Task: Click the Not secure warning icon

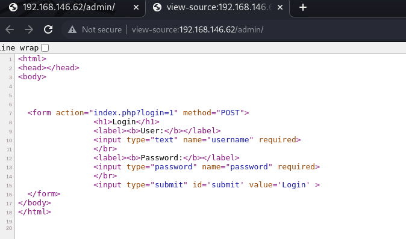Action: click(x=72, y=29)
